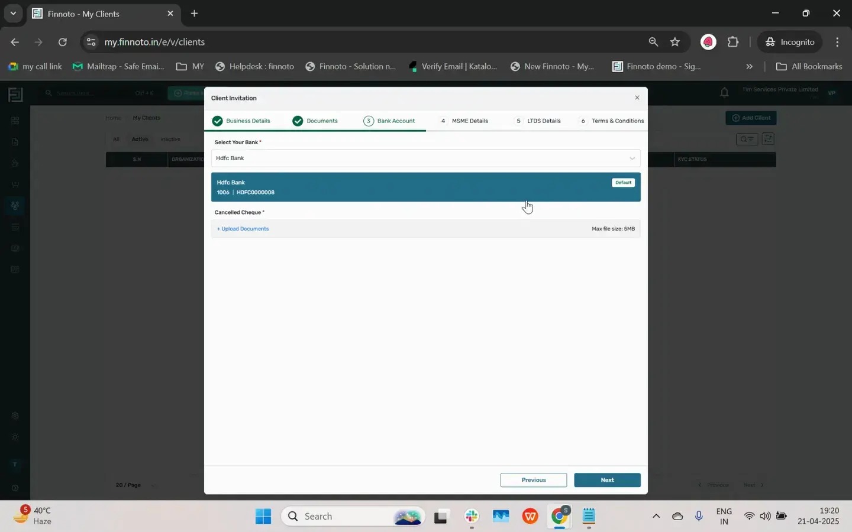The image size is (852, 532).
Task: Open Chrome three-dot menu
Action: (837, 42)
